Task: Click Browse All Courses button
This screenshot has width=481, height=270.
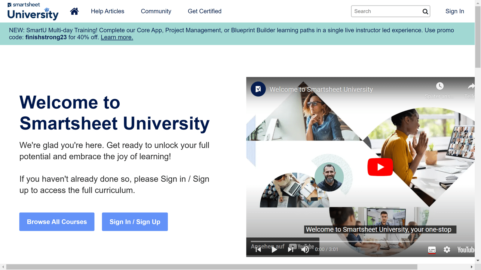Action: point(57,222)
